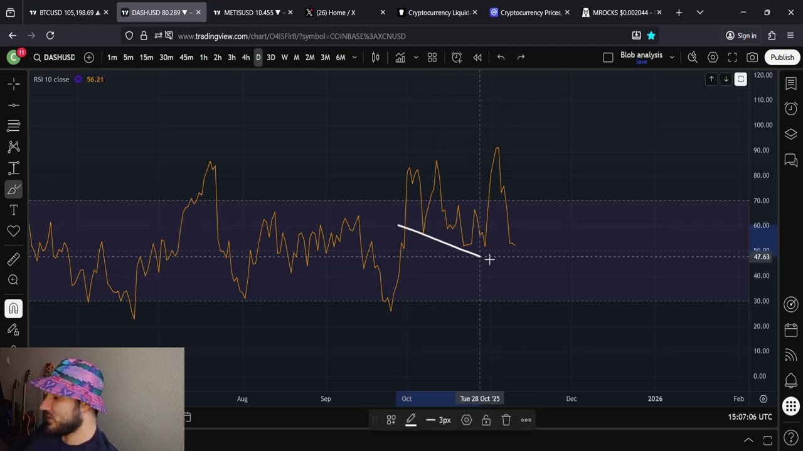Open a new browser tab
This screenshot has height=451, width=803.
point(679,13)
